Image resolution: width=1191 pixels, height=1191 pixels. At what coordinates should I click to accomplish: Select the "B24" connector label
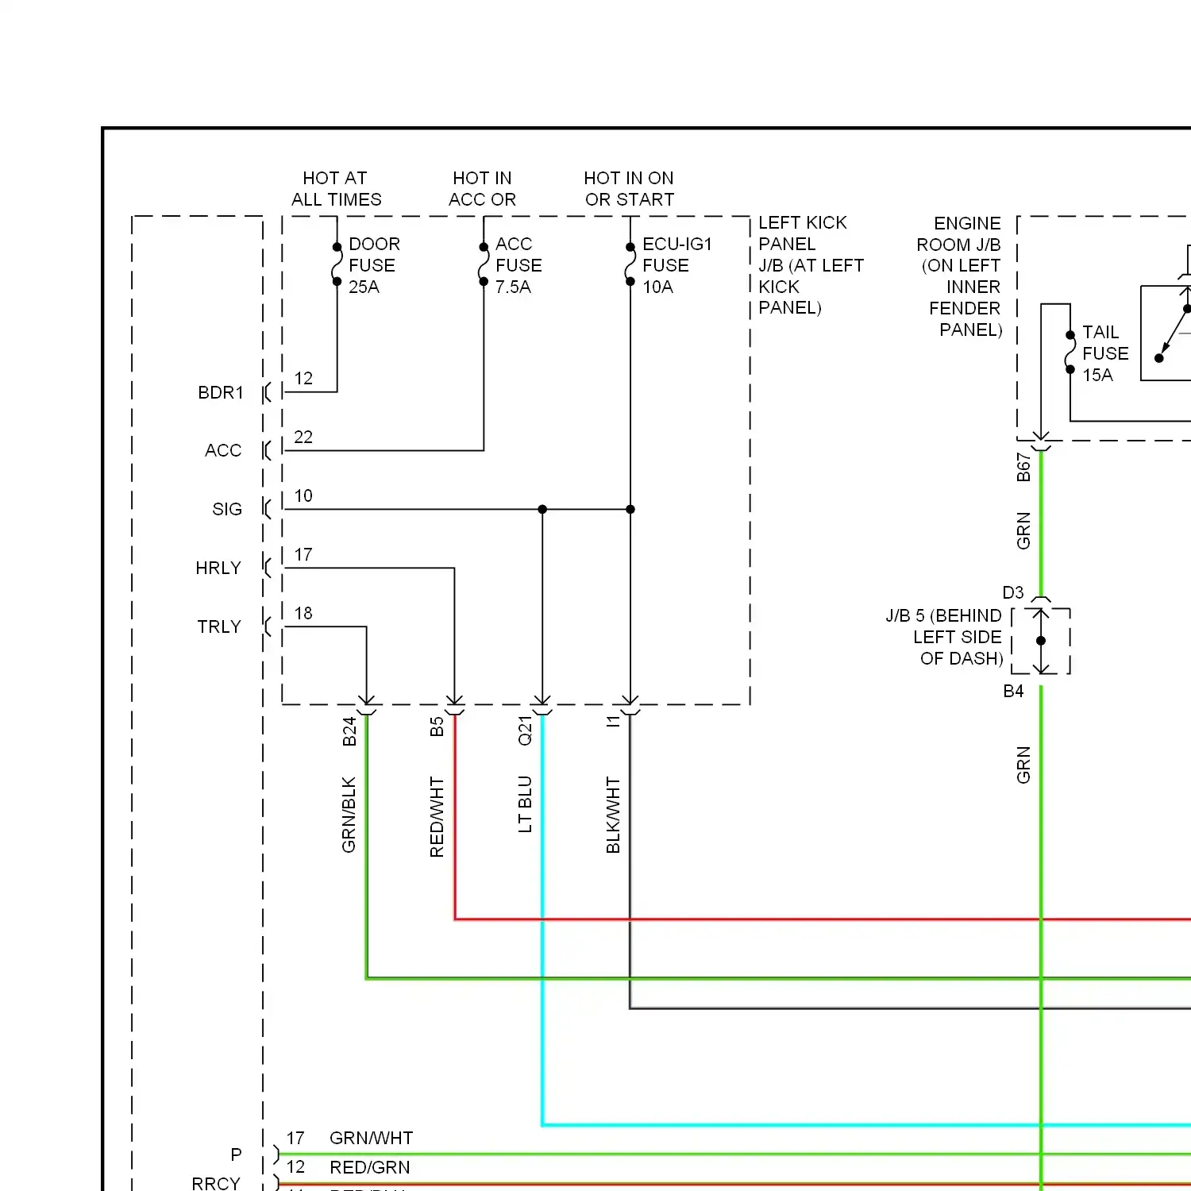tap(349, 731)
